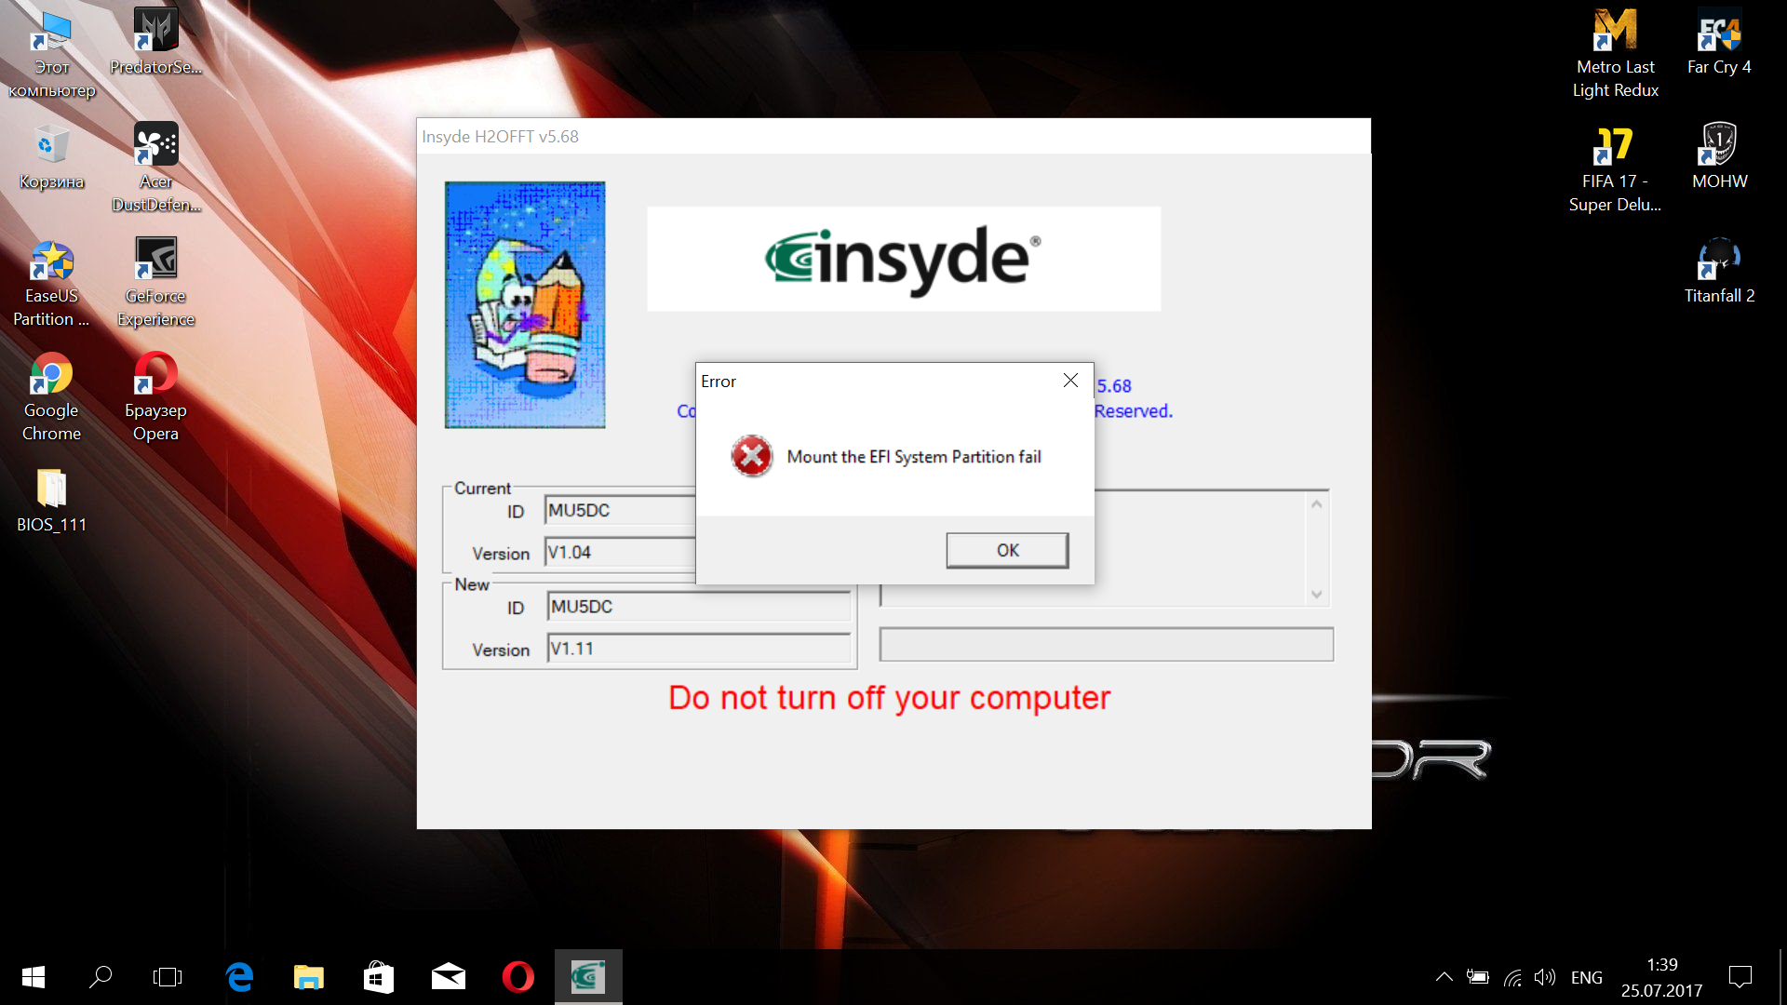The height and width of the screenshot is (1005, 1787).
Task: Open the Titanfall 2 shortcut
Action: [1718, 270]
